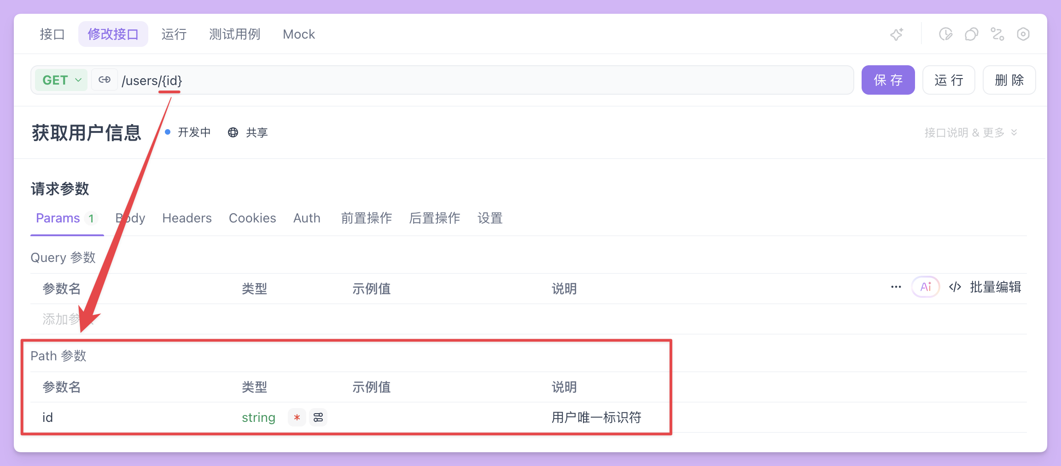The height and width of the screenshot is (466, 1061).
Task: Click the 运行 button beside 保存
Action: 949,80
